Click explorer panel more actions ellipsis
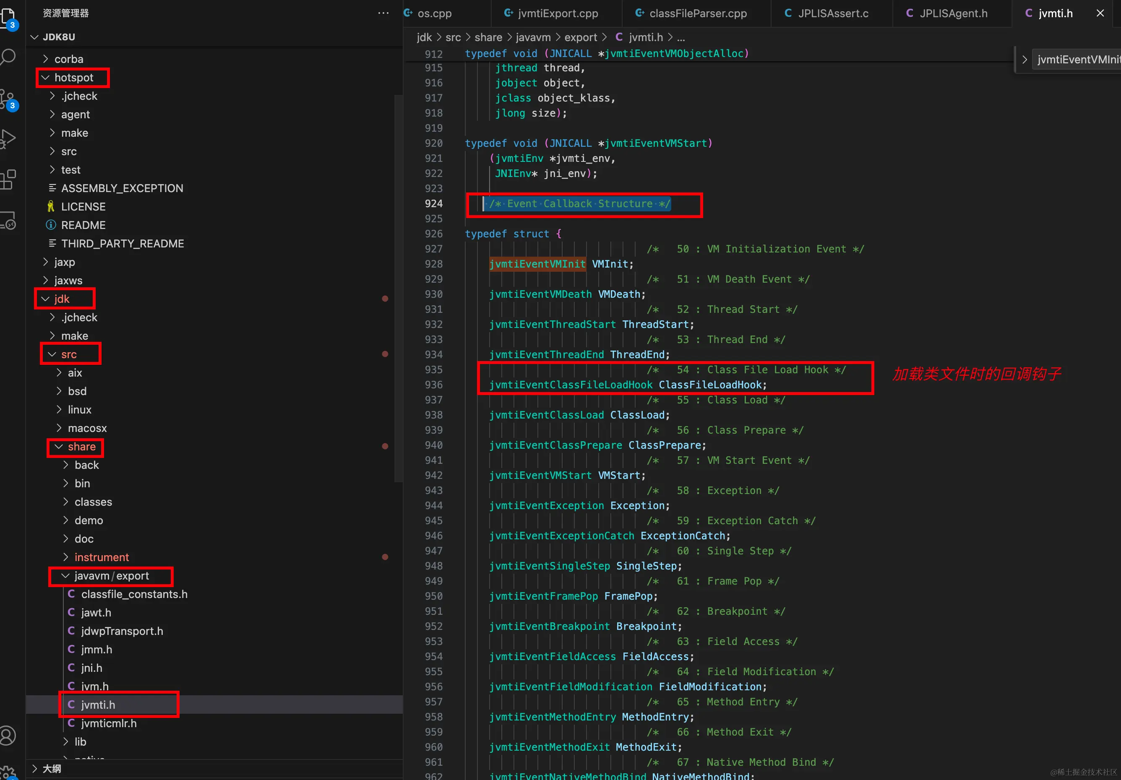This screenshot has height=780, width=1121. pyautogui.click(x=383, y=13)
